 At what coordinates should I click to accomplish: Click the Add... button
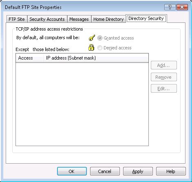164,65
